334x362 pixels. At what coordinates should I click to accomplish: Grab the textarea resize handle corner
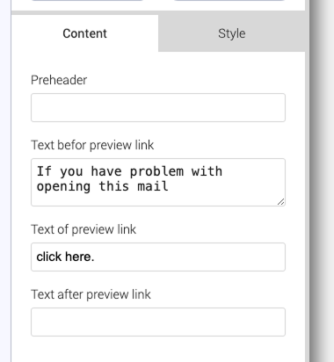coord(280,201)
